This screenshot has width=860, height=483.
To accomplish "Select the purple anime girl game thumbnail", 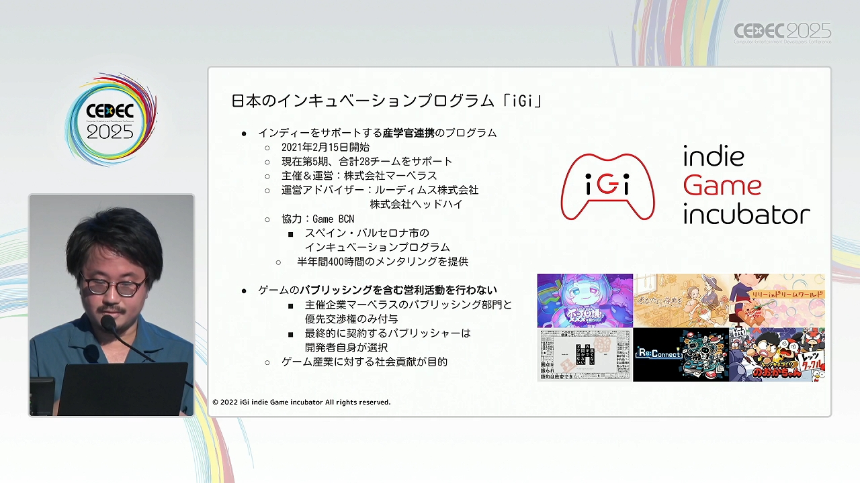I will click(x=585, y=300).
